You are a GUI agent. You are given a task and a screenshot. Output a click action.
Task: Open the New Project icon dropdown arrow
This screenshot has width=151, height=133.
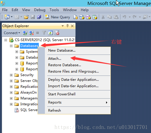(12, 17)
